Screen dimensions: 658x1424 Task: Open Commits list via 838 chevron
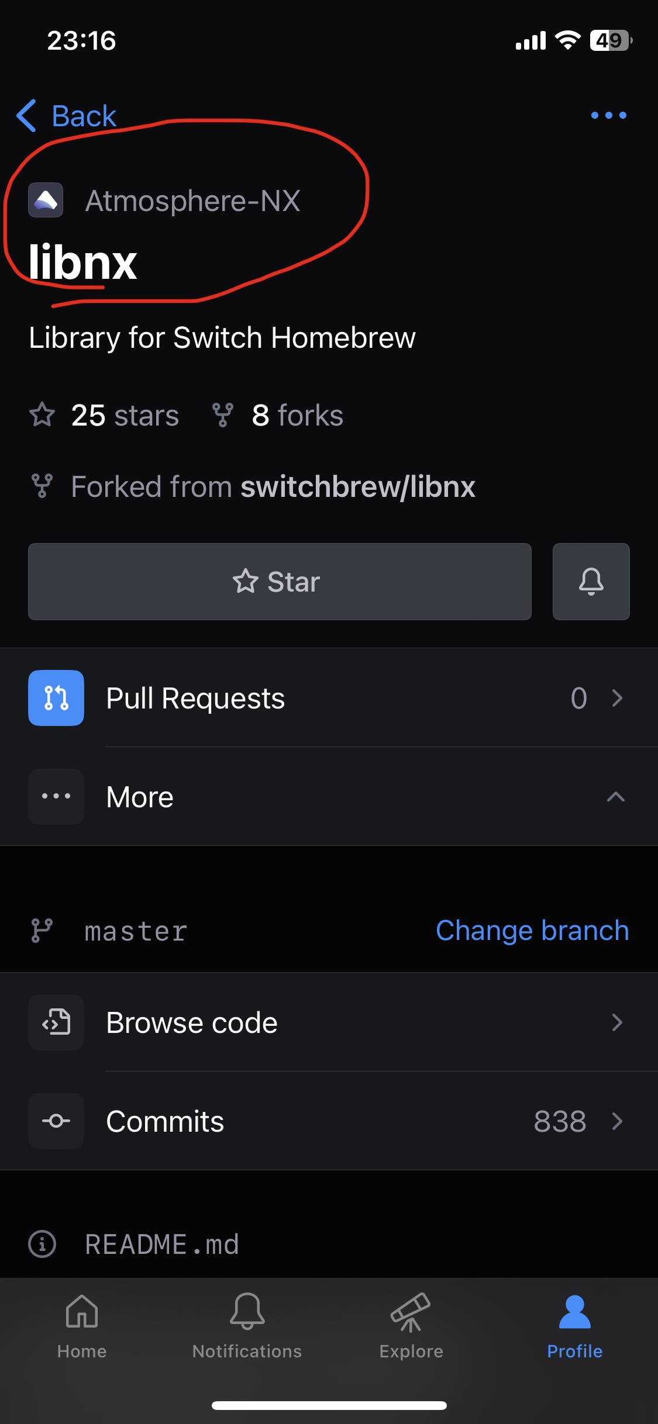[617, 1121]
